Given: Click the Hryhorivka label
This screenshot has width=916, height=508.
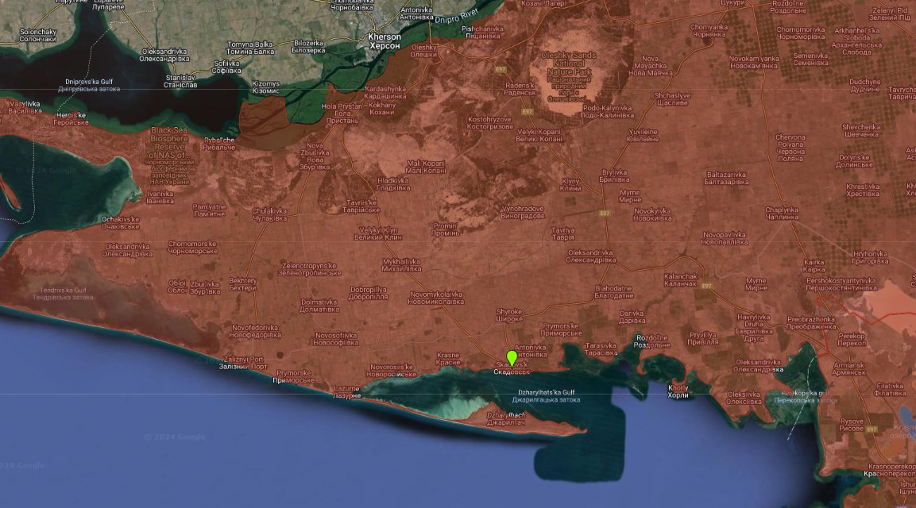Looking at the screenshot, I should (871, 257).
